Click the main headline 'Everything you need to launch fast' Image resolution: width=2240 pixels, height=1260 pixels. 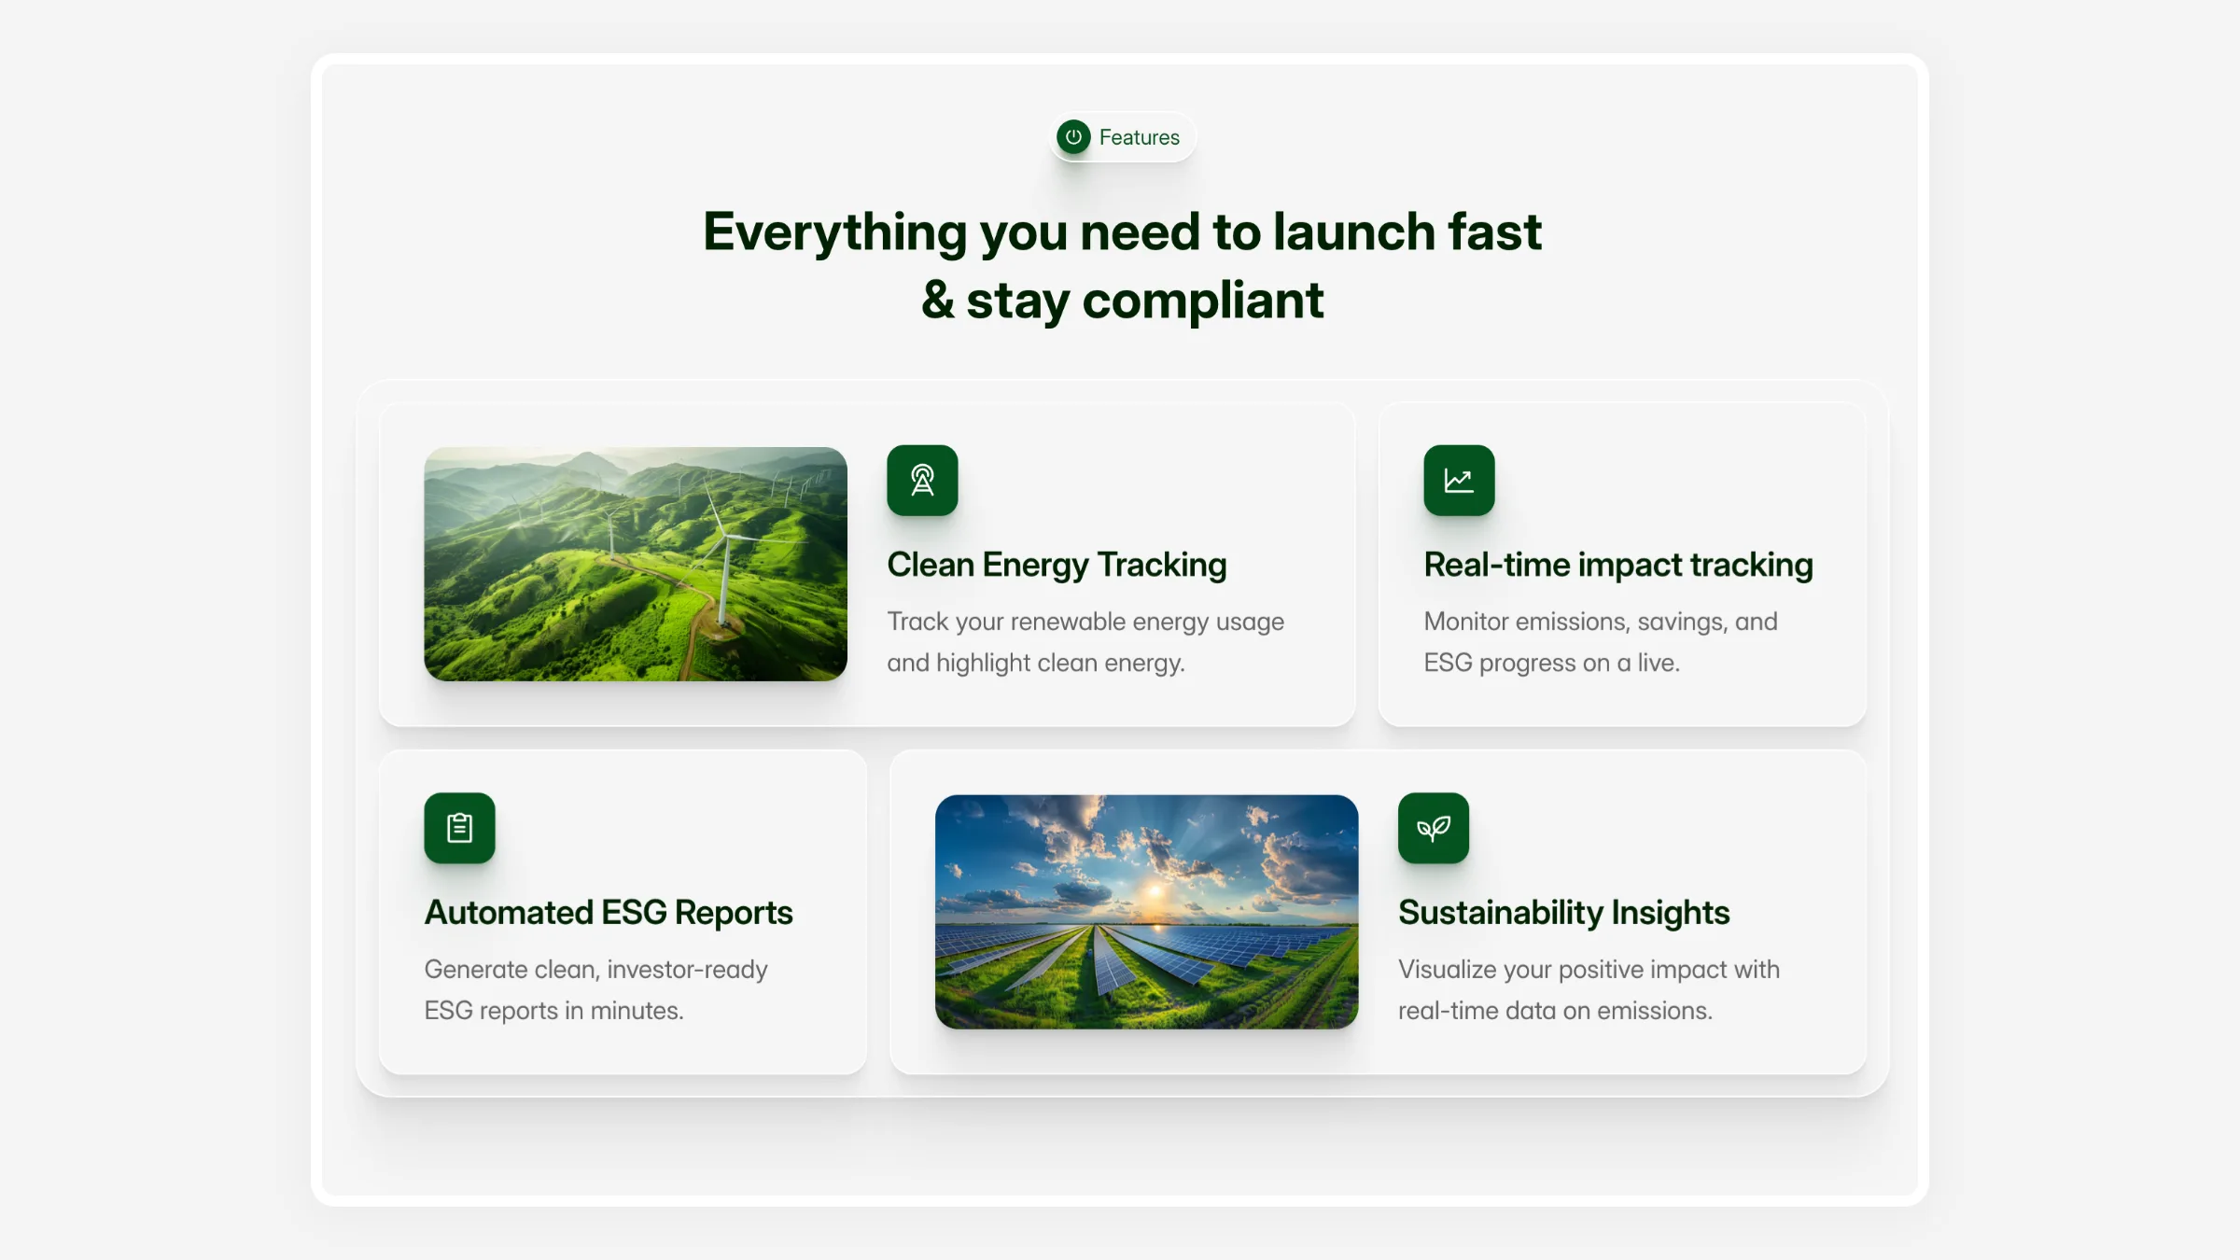coord(1122,231)
